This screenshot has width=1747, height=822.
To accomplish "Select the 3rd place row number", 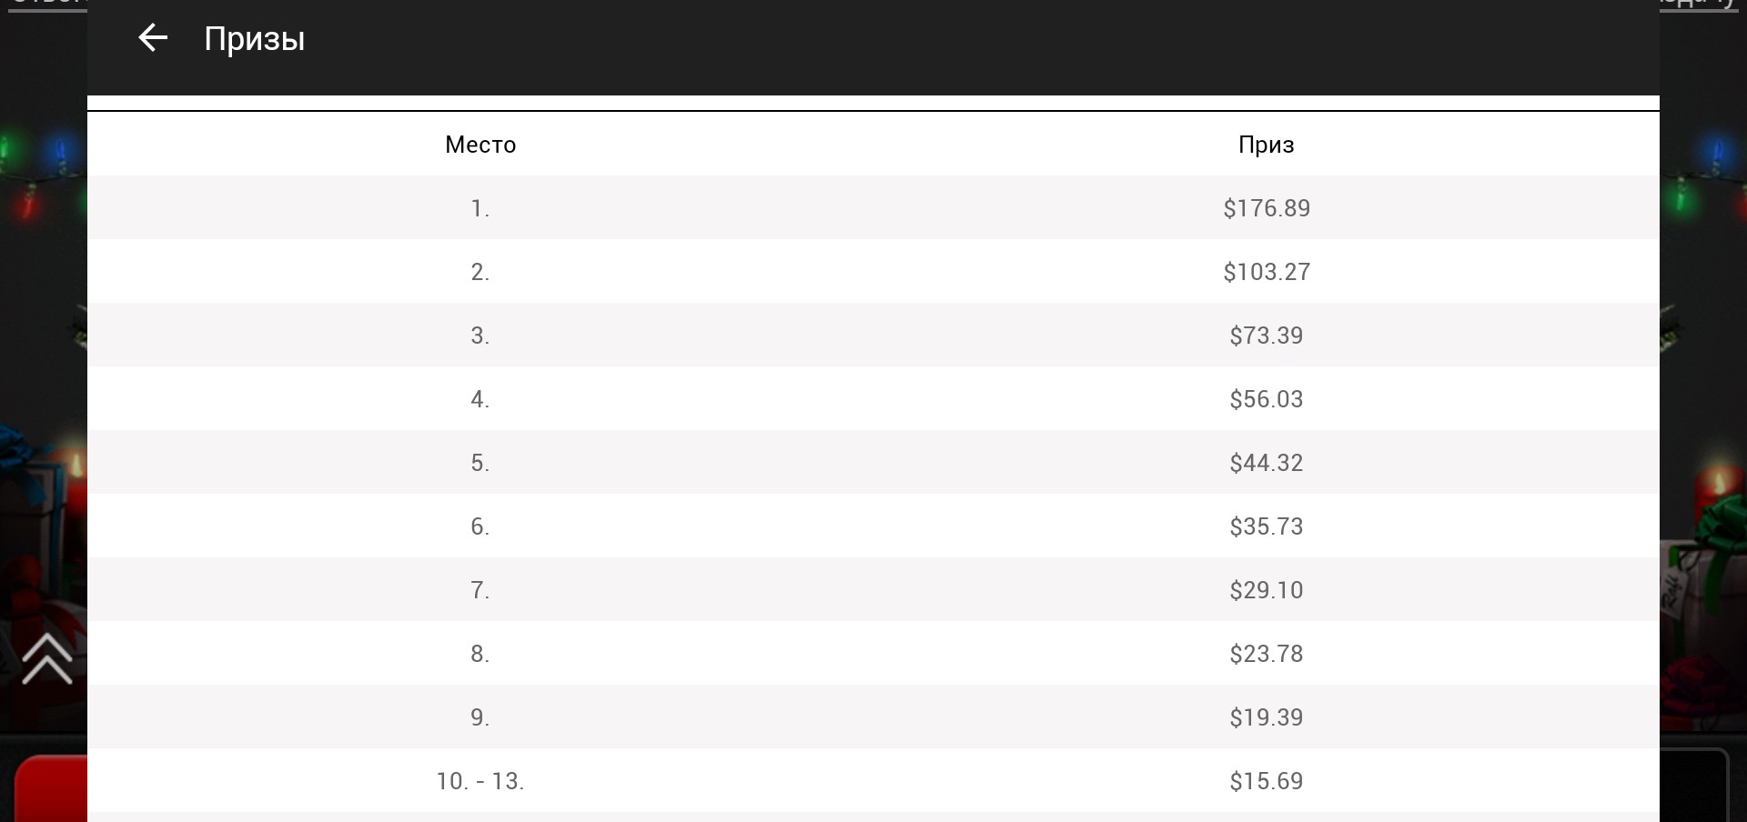I will [480, 336].
